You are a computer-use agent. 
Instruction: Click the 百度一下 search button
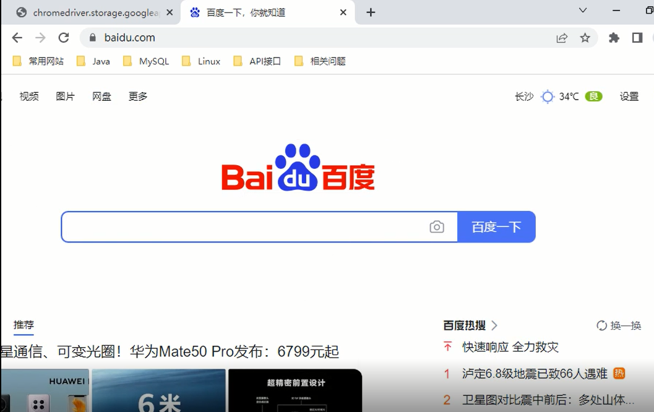coord(496,227)
